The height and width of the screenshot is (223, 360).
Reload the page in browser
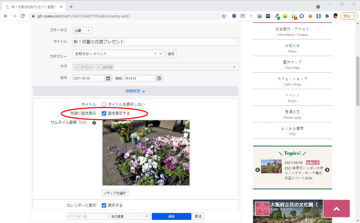pyautogui.click(x=23, y=16)
